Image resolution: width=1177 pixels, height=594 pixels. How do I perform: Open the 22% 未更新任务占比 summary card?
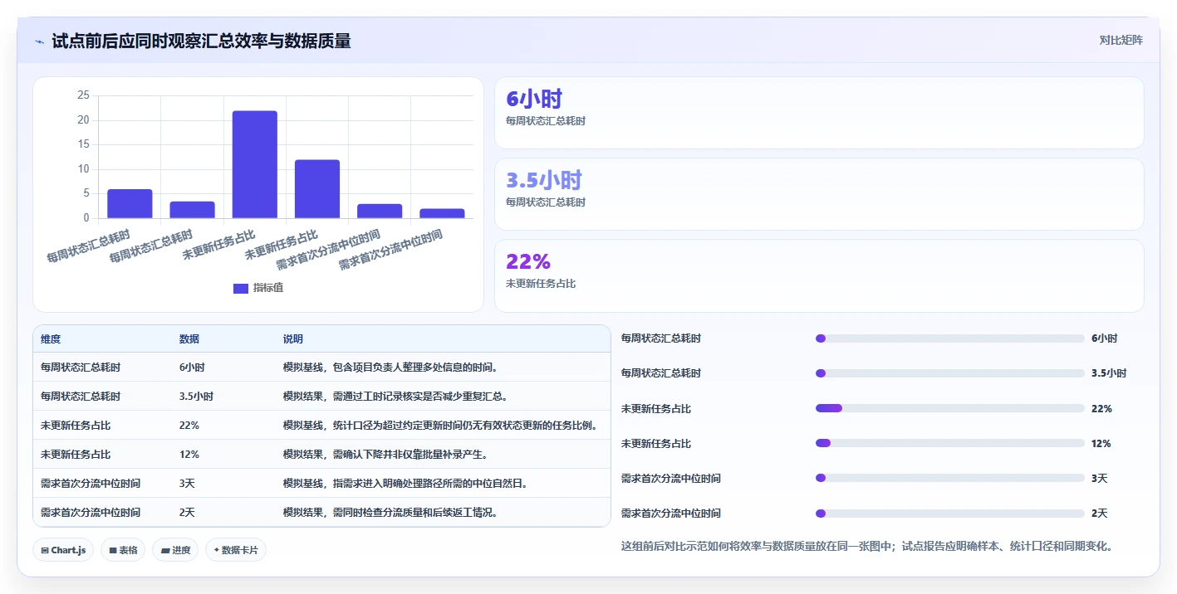[819, 275]
